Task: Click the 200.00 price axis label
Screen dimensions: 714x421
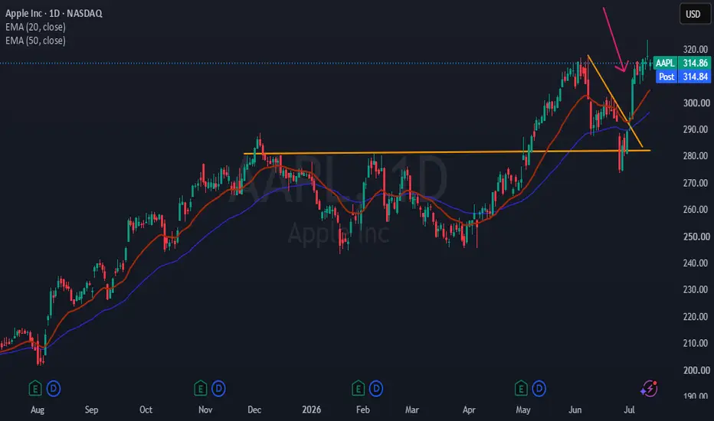Action: 696,370
